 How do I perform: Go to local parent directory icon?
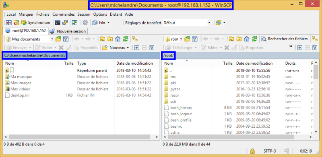(x=103, y=39)
